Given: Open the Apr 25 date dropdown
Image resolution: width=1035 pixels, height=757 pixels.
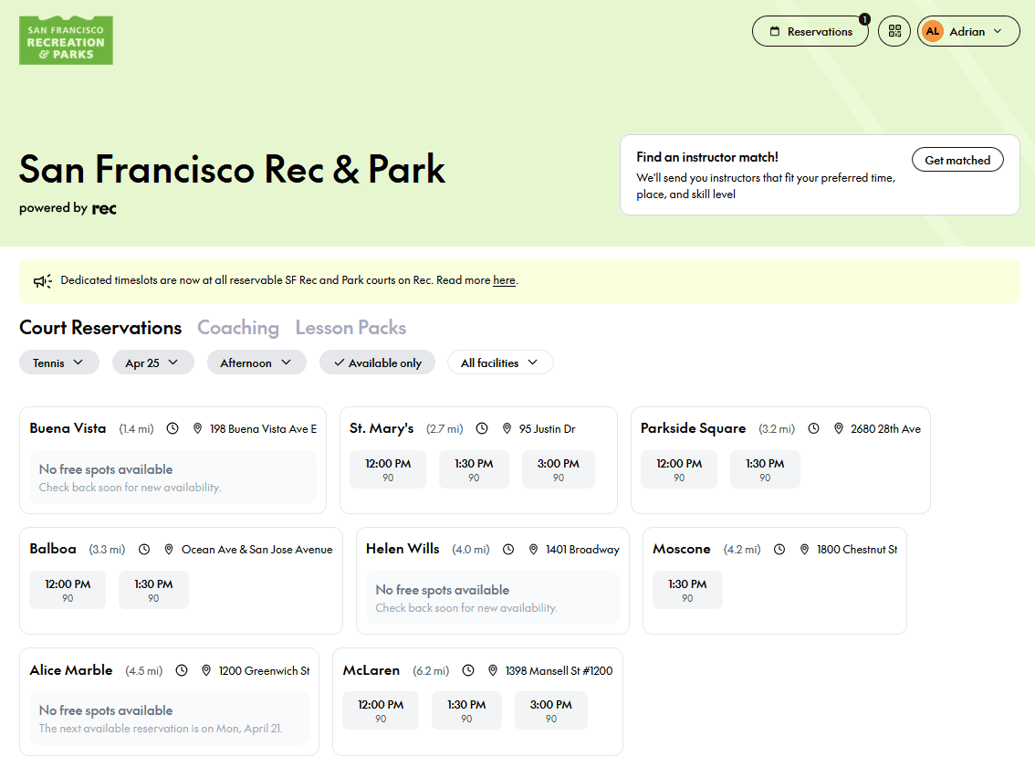Looking at the screenshot, I should [152, 363].
